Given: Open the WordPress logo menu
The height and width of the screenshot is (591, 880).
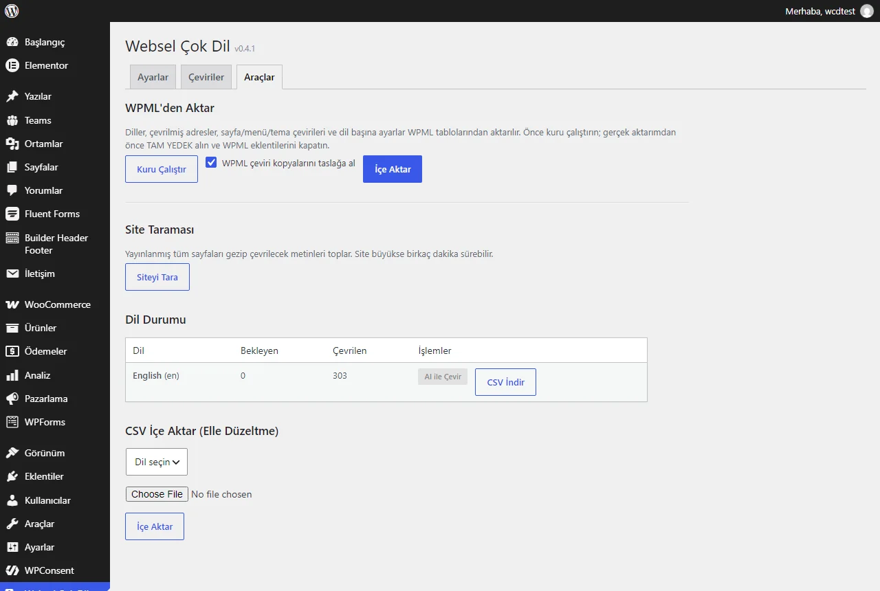Looking at the screenshot, I should [12, 11].
